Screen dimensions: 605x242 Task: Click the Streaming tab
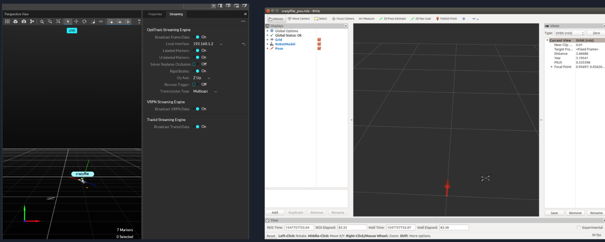point(176,14)
